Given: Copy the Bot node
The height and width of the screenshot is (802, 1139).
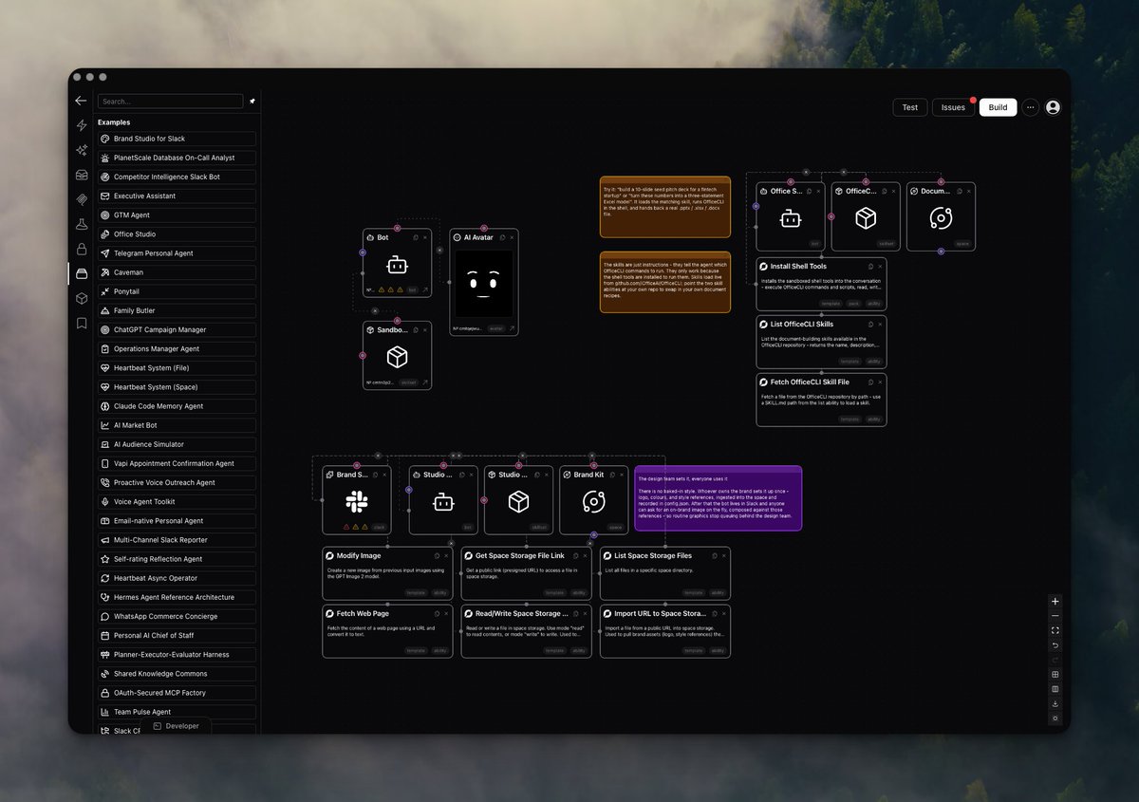Looking at the screenshot, I should pyautogui.click(x=416, y=237).
